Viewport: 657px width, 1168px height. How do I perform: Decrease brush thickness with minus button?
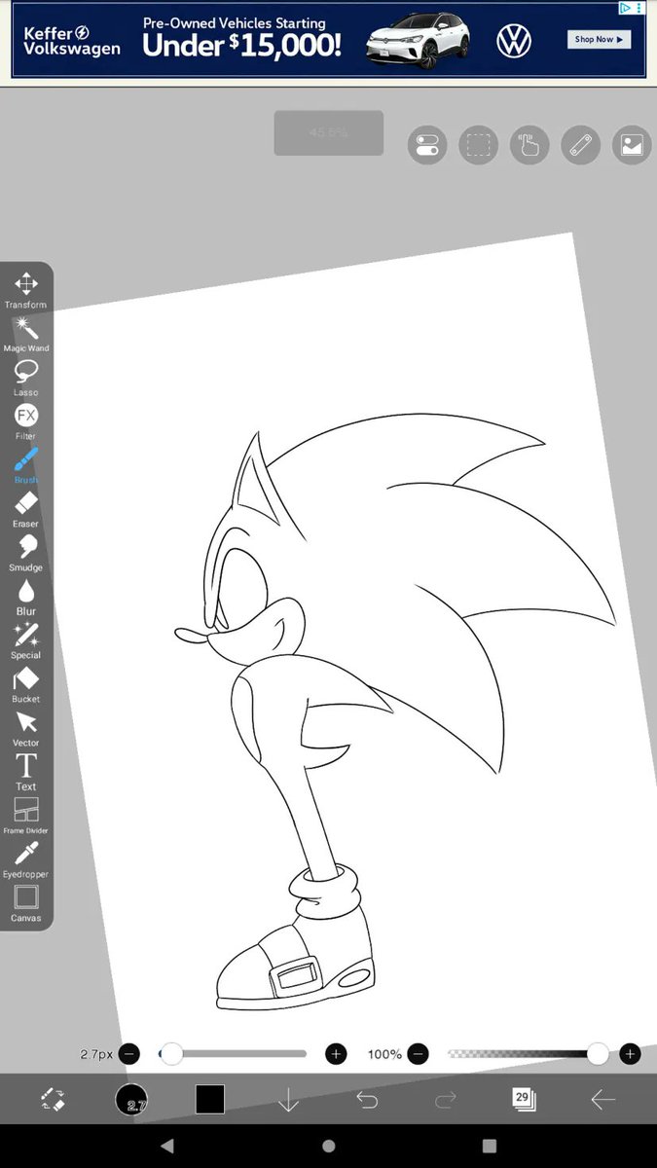pyautogui.click(x=130, y=1053)
